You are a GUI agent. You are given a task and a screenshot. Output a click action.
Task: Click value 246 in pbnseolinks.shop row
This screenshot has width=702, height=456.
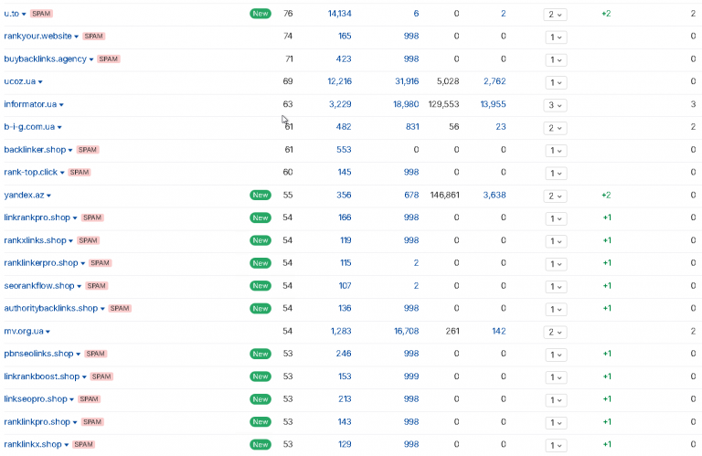click(x=344, y=354)
